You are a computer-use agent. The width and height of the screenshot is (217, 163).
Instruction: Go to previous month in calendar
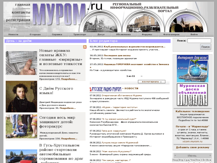pos(175,155)
